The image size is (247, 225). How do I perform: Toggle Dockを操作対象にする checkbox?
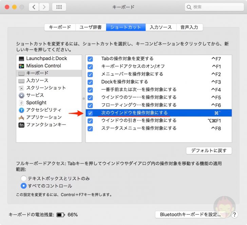click(90, 82)
